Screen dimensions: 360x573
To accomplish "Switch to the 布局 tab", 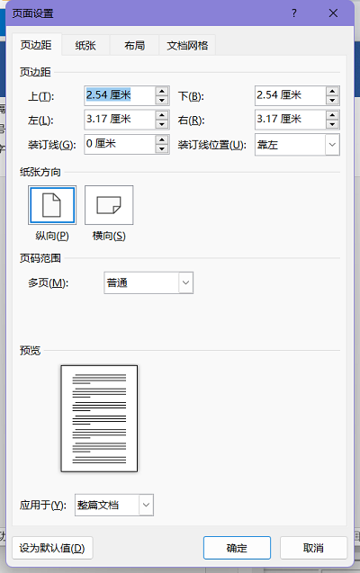I will (134, 45).
